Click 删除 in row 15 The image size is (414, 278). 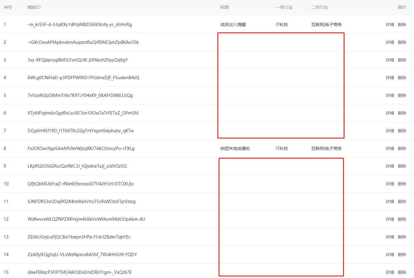[x=402, y=272]
